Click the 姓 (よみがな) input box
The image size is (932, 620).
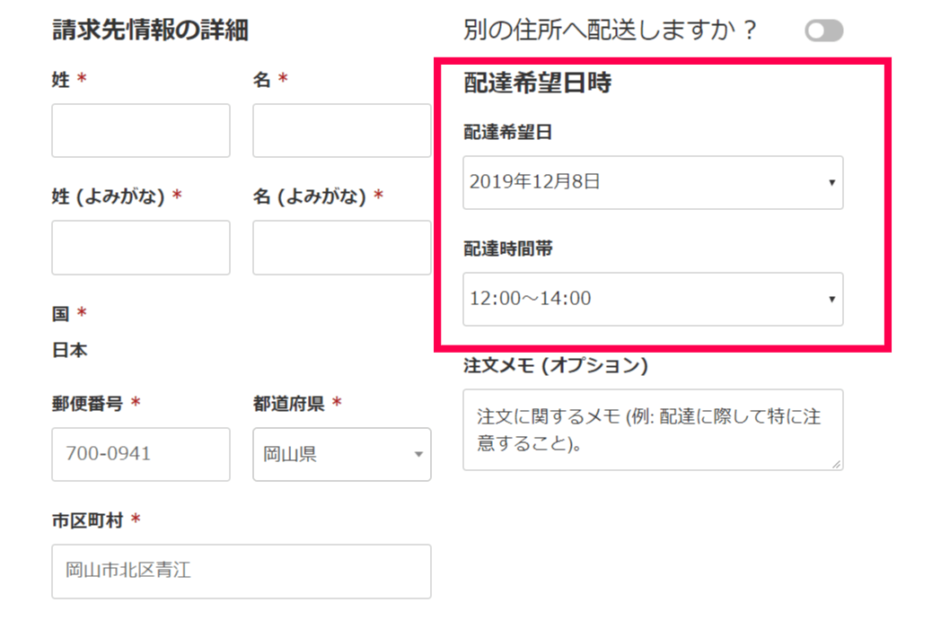141,248
